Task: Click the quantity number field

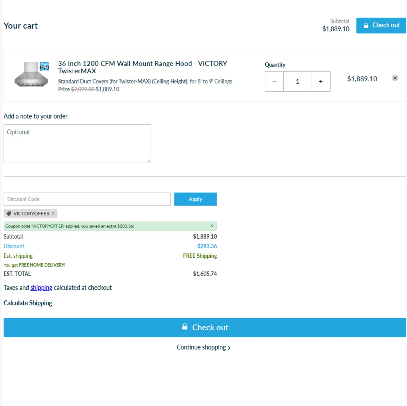Action: click(298, 81)
